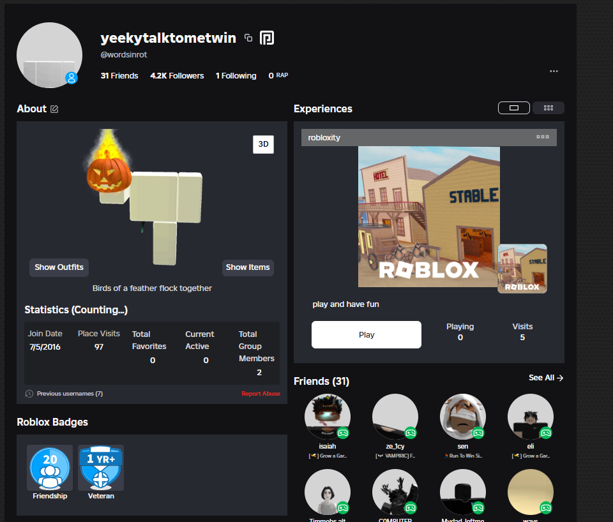Image resolution: width=613 pixels, height=522 pixels.
Task: Click the edit pencil next to About
Action: click(54, 109)
